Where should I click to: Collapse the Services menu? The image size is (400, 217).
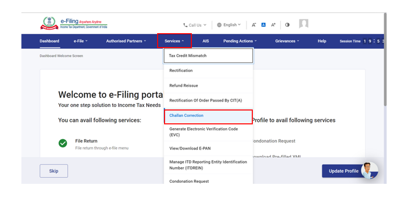coord(174,41)
